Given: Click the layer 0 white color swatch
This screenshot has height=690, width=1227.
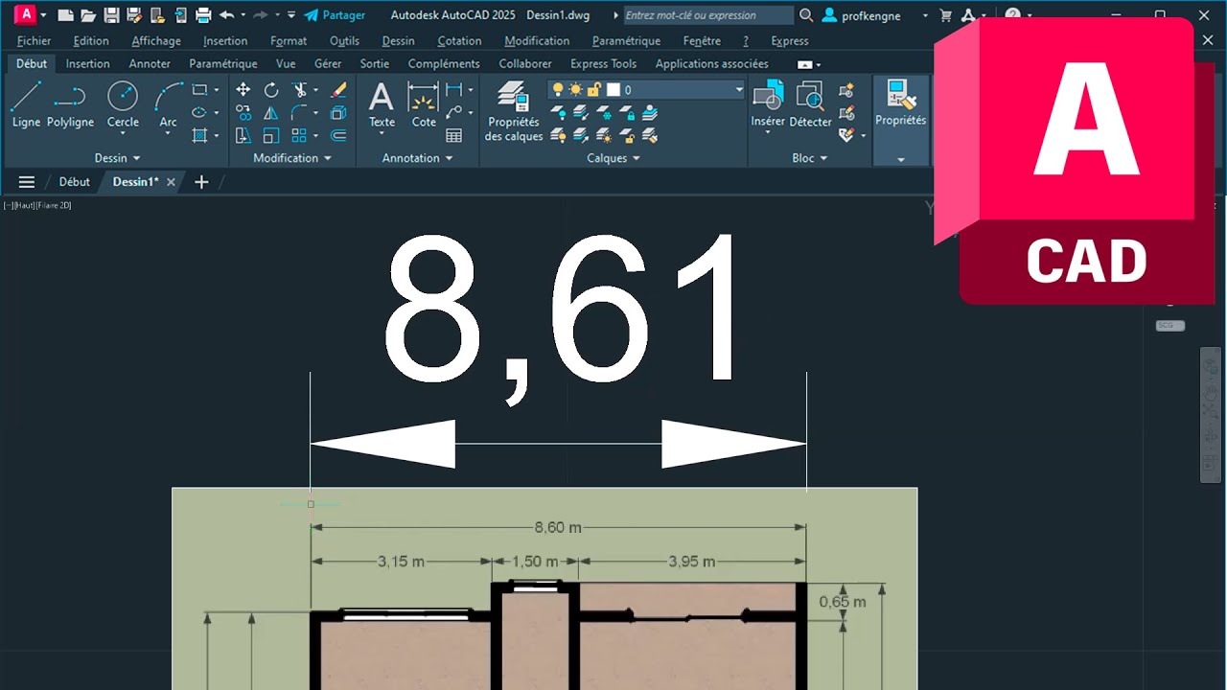Looking at the screenshot, I should pos(613,90).
